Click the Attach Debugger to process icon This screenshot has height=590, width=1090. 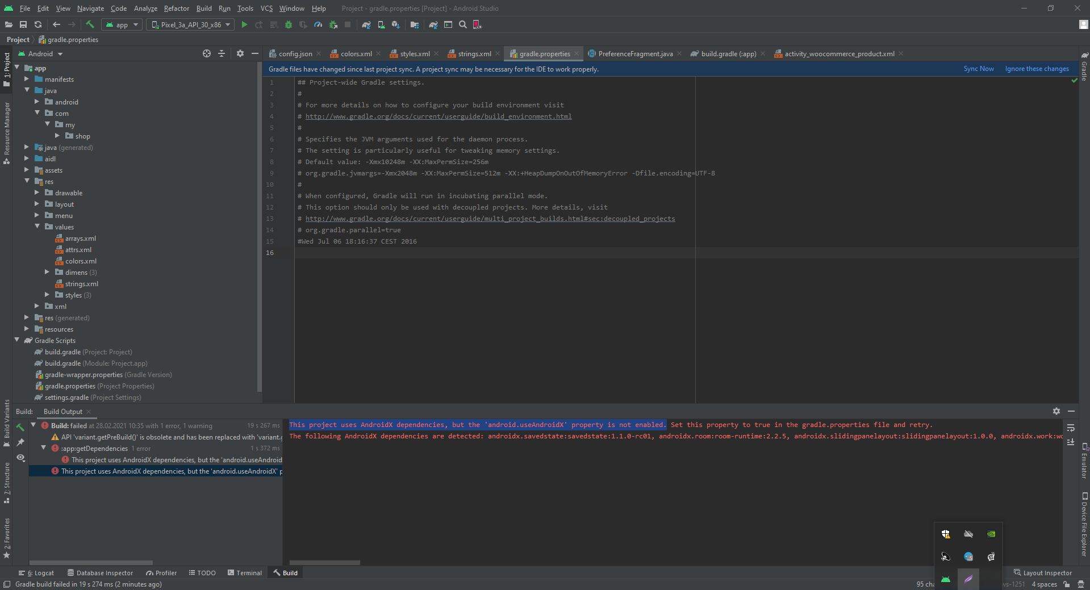click(333, 24)
